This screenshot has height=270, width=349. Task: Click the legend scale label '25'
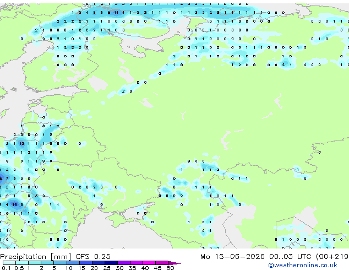tap(107, 268)
